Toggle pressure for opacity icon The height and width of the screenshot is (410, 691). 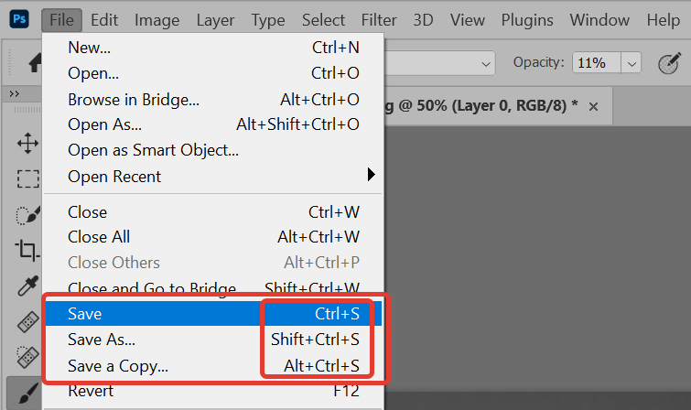(x=671, y=63)
